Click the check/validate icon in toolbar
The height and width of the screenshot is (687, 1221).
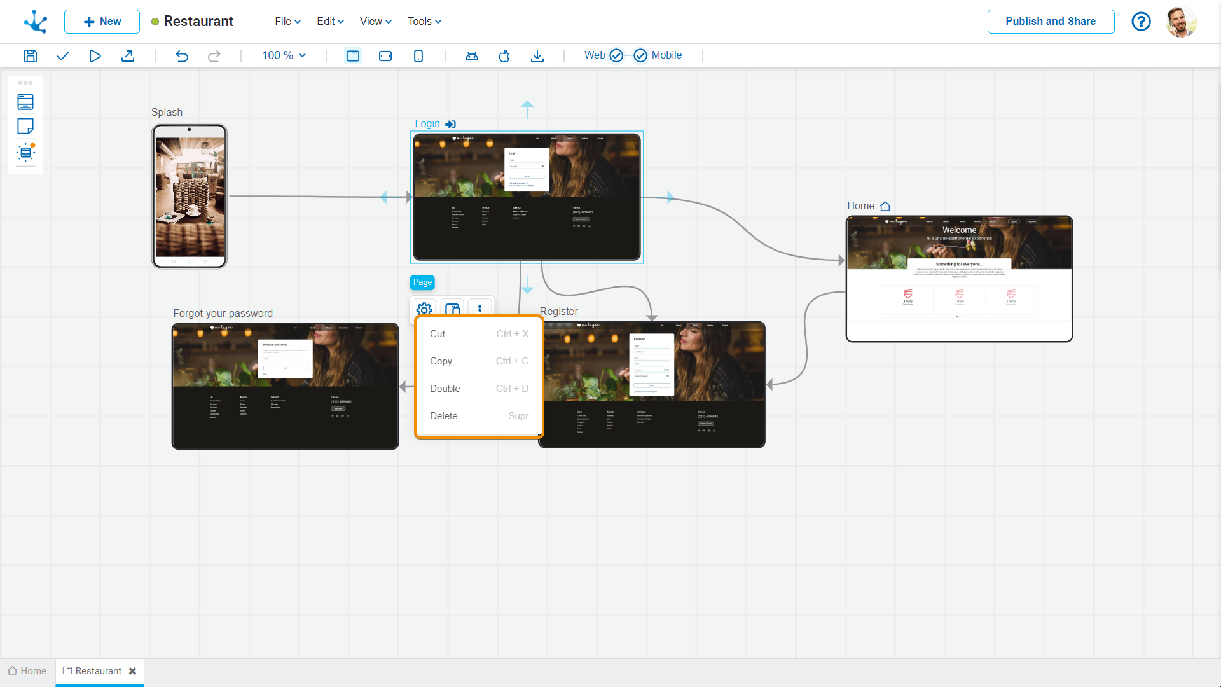coord(62,55)
